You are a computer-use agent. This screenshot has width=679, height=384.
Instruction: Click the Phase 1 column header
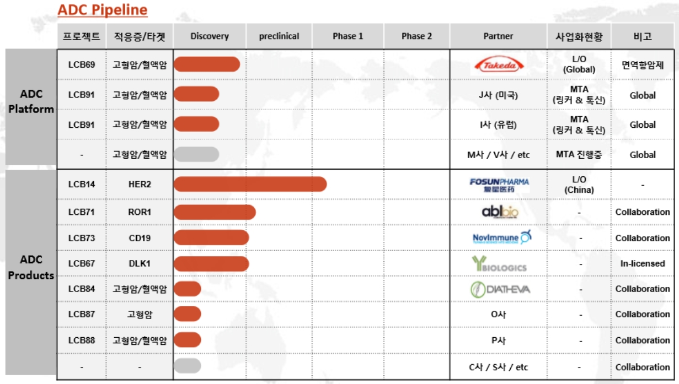pos(347,36)
